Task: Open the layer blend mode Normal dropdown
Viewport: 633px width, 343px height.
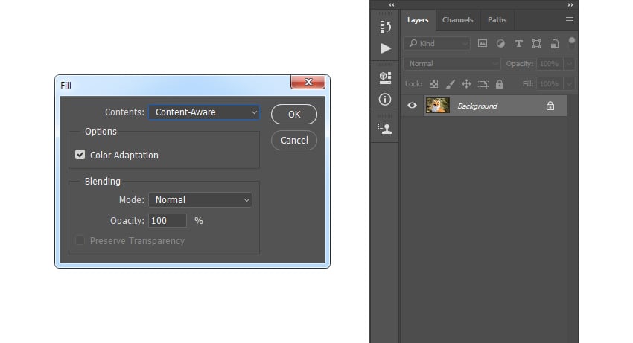Action: click(452, 64)
